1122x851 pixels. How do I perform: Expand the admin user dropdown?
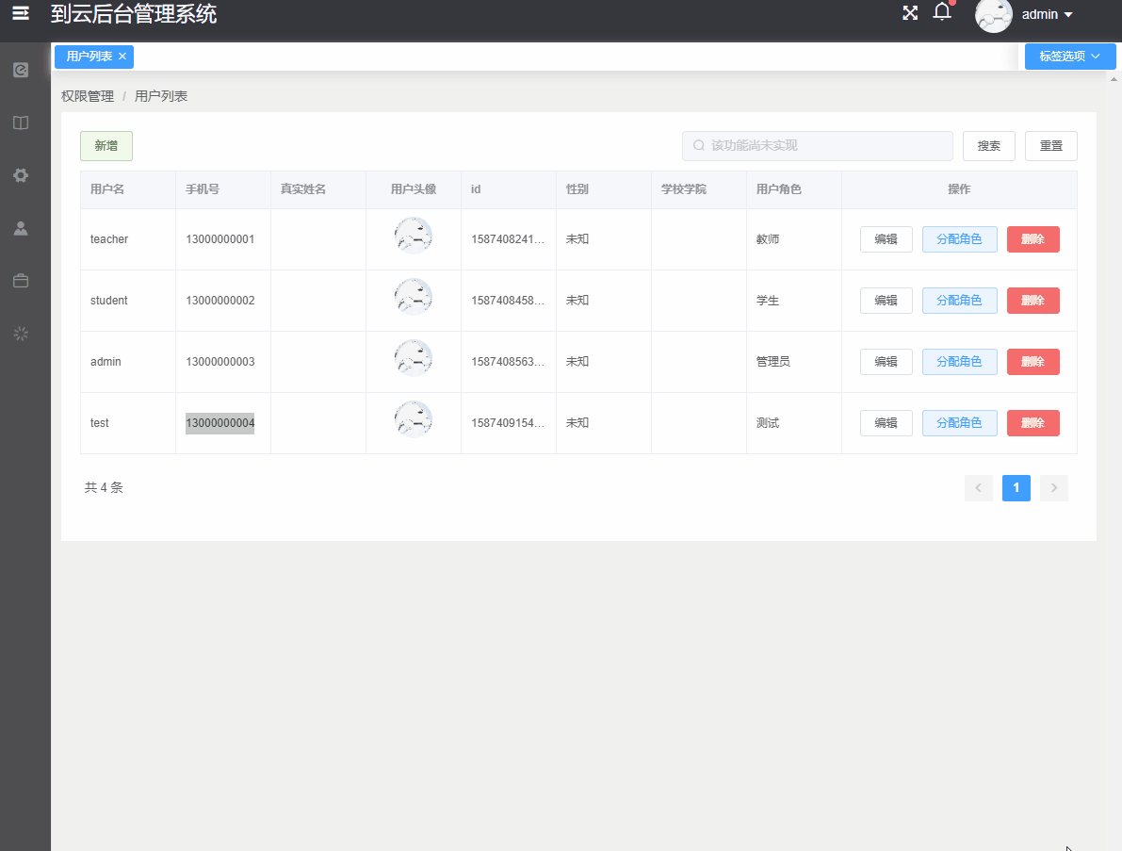(x=1048, y=14)
